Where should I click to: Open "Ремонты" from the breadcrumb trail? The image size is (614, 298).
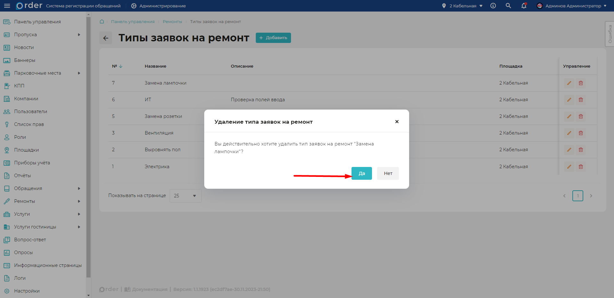click(172, 21)
